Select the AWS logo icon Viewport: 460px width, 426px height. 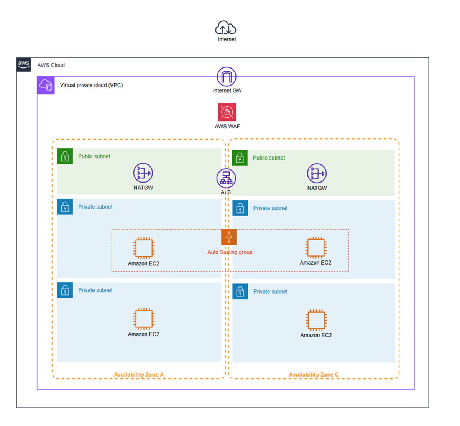point(24,64)
